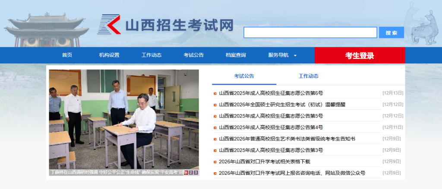Click the orange bullet icon beside 相关表格下载

tap(215, 162)
